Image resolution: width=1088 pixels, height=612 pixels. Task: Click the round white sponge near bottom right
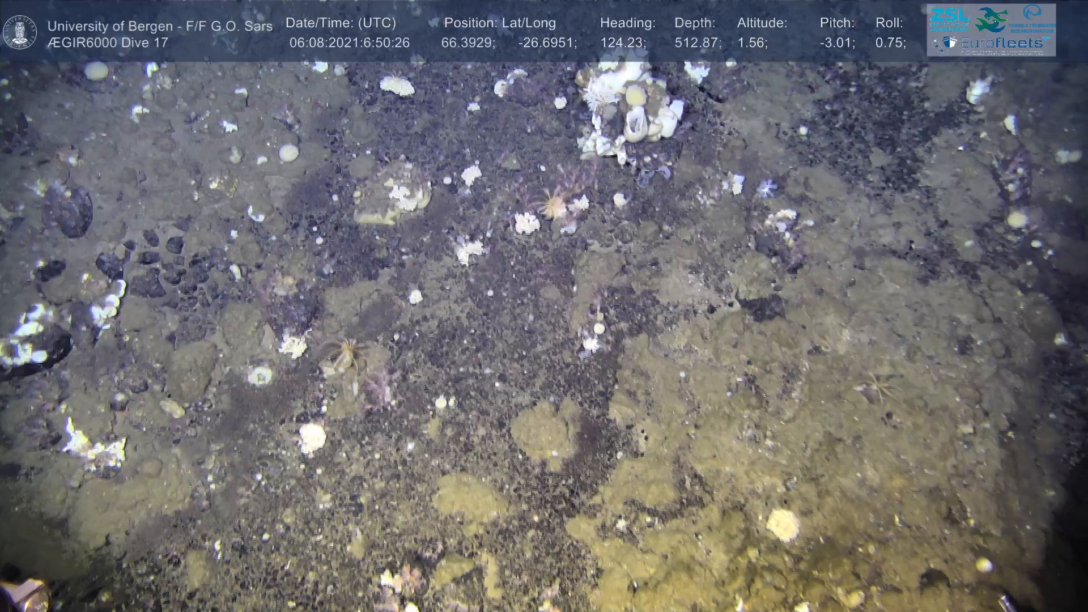[x=783, y=524]
